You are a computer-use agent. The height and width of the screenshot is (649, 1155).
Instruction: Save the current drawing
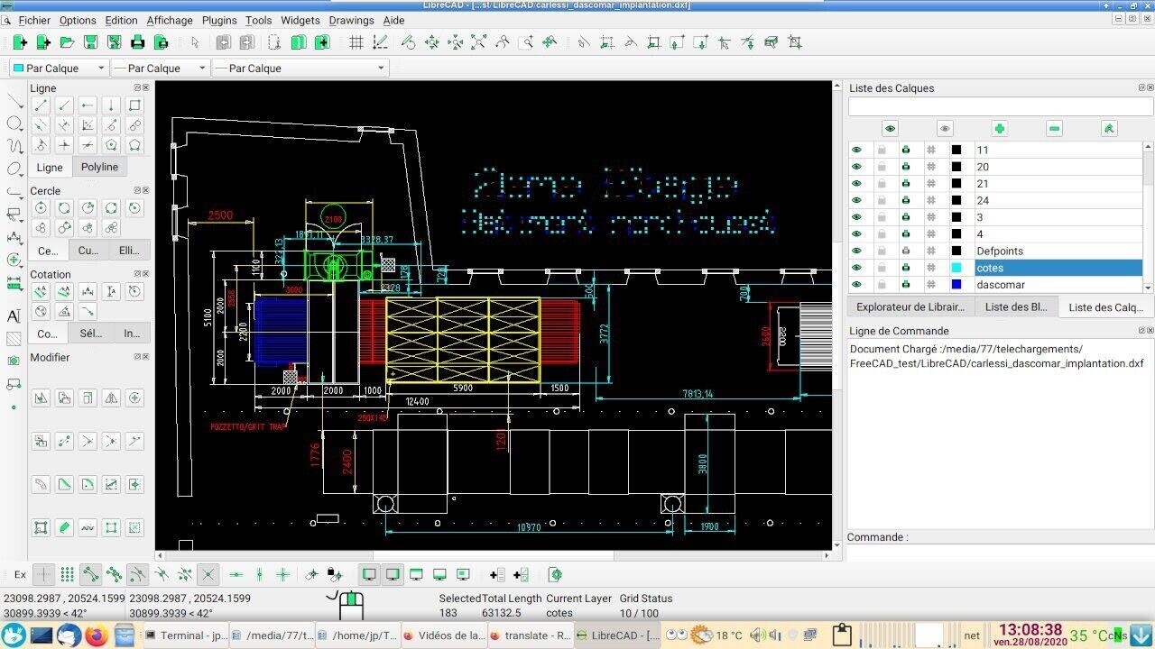pos(89,41)
